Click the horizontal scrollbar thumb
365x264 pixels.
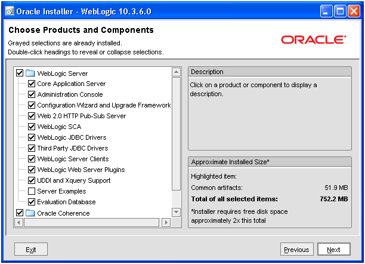click(x=91, y=222)
